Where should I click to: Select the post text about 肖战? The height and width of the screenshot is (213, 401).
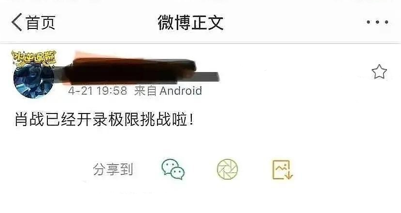104,119
